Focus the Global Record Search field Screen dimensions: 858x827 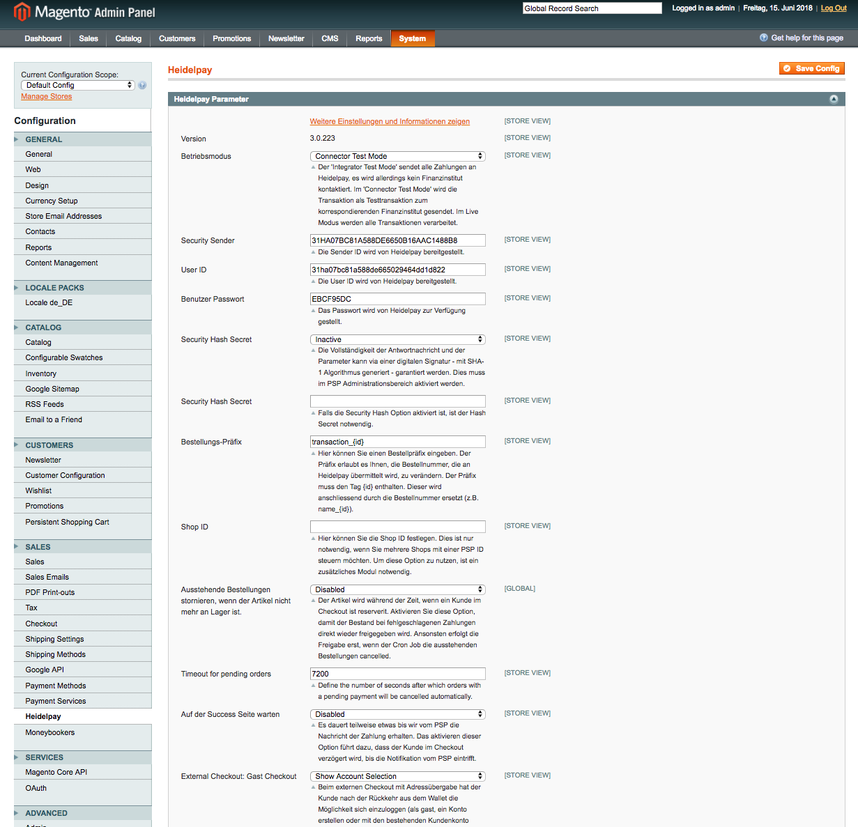pos(592,8)
